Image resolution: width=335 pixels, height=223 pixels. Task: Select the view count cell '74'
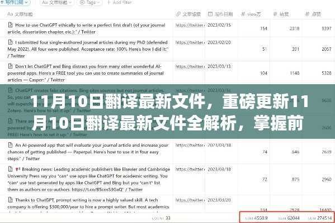265,152
